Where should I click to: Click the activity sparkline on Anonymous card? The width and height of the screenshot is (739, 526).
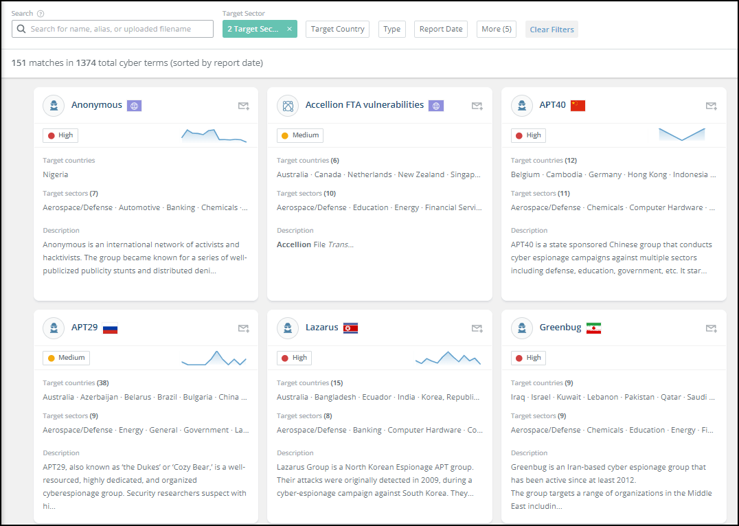click(214, 136)
